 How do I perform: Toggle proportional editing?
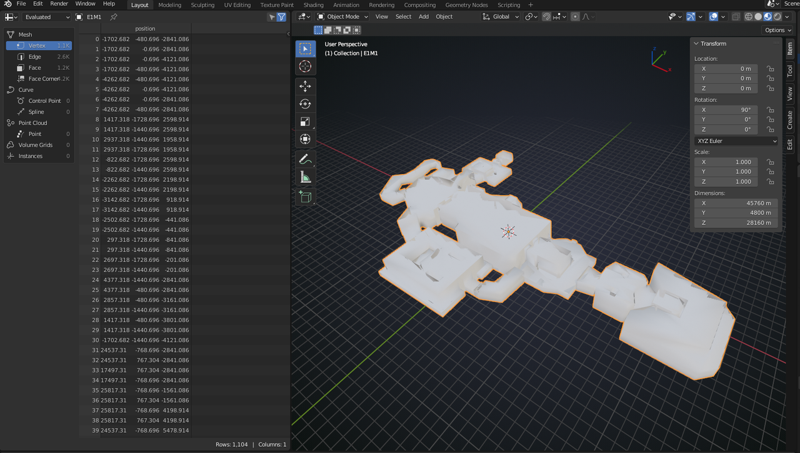pyautogui.click(x=575, y=17)
